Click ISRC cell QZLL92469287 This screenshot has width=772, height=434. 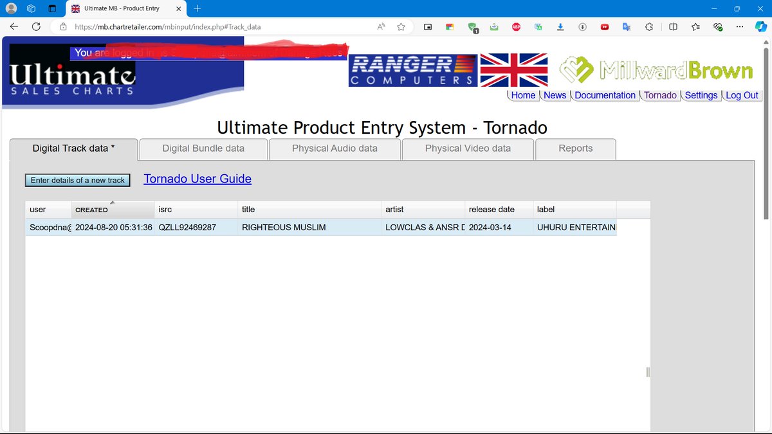click(x=196, y=228)
